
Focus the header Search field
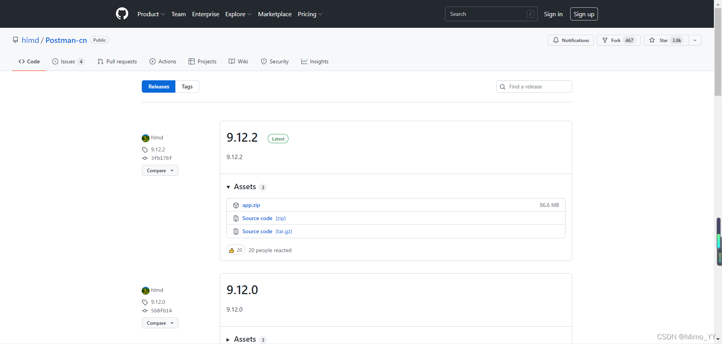pyautogui.click(x=491, y=14)
